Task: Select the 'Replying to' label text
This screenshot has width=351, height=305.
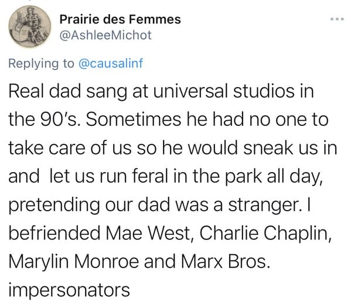Action: [x=41, y=64]
